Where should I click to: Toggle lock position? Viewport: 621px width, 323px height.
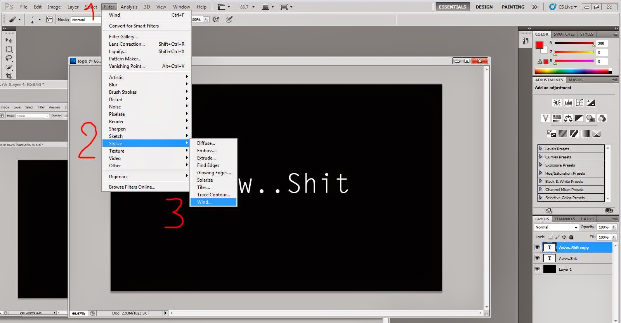564,237
